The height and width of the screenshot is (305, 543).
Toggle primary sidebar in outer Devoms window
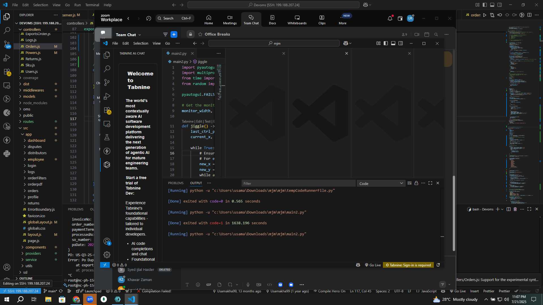485,5
